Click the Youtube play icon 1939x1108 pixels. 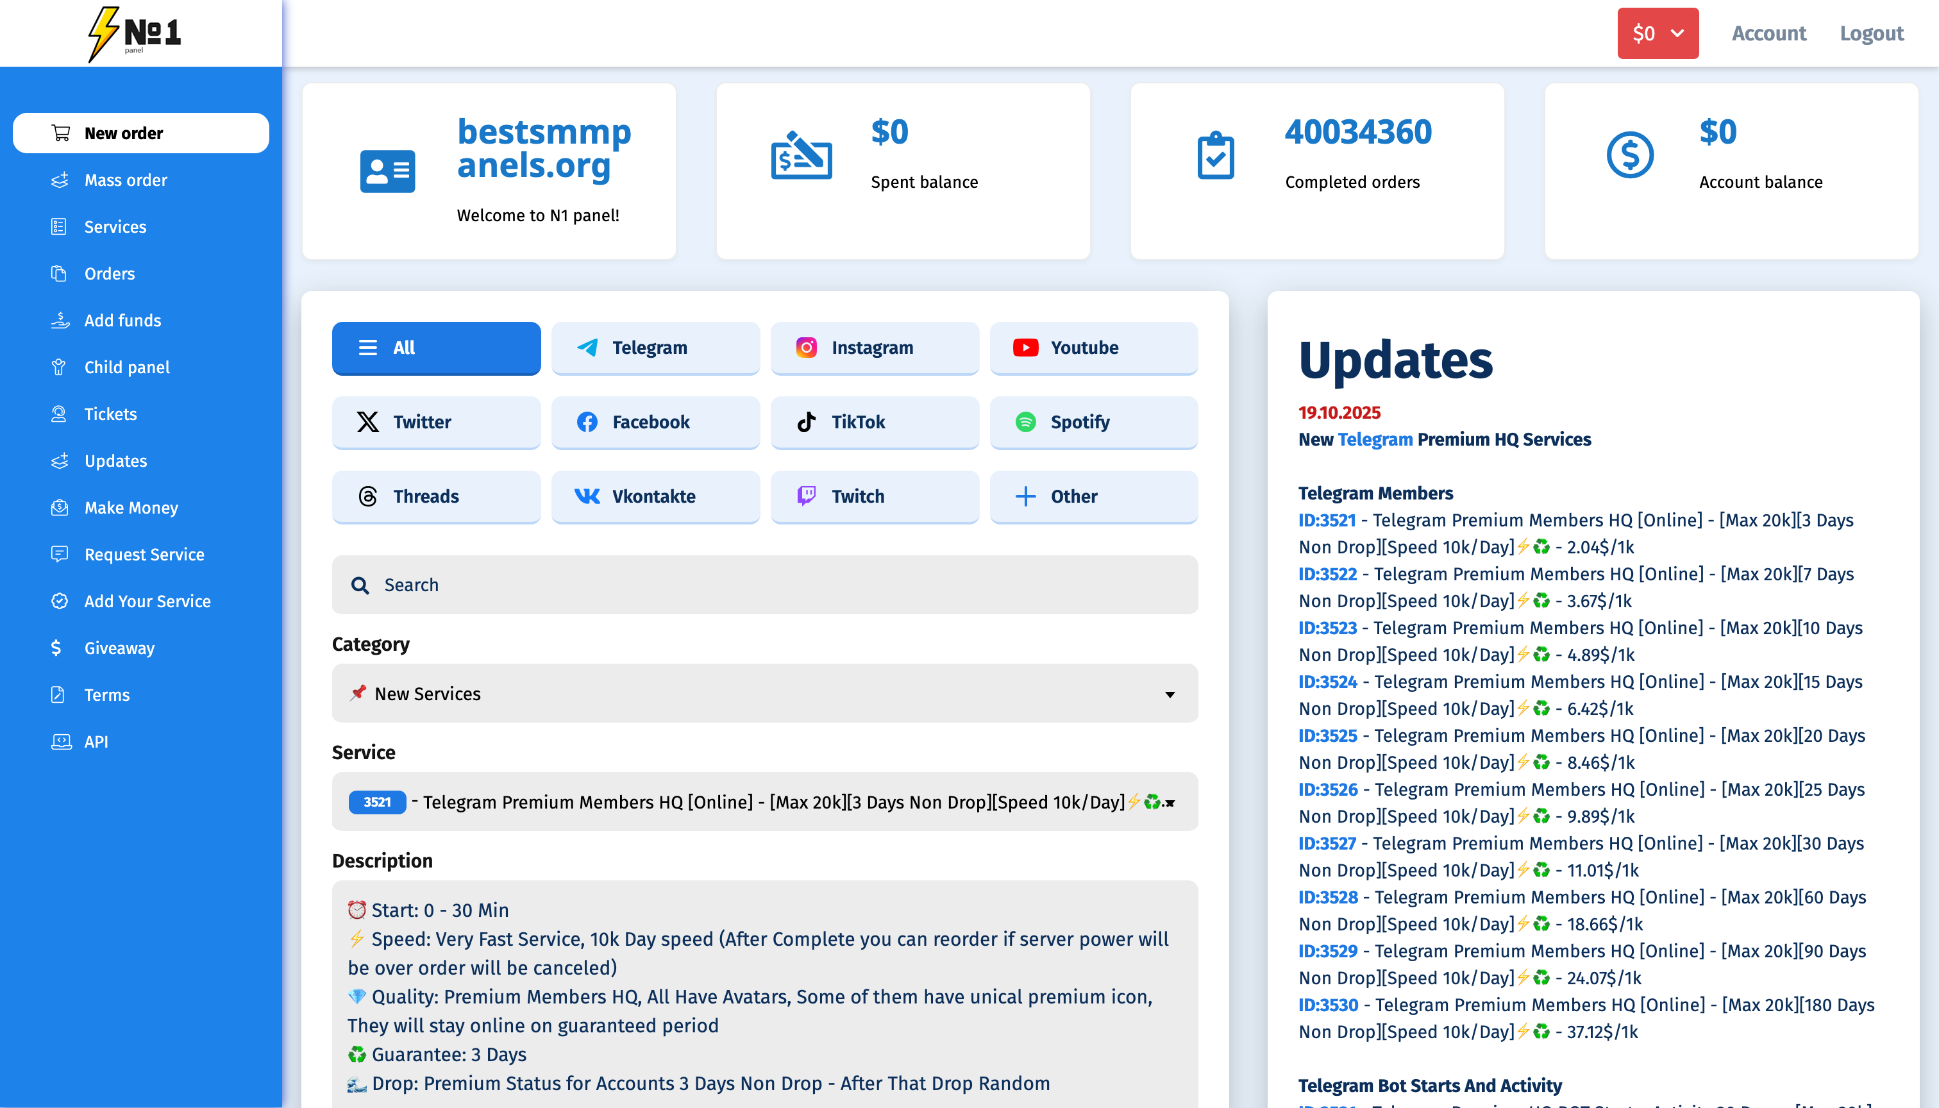tap(1025, 348)
